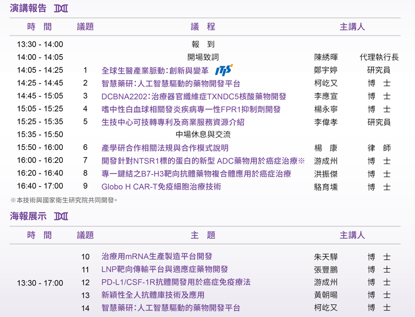Click speaker name 洪振傑
This screenshot has width=415, height=317.
pos(326,174)
